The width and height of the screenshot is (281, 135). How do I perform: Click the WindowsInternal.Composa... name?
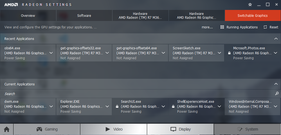tap(250, 102)
